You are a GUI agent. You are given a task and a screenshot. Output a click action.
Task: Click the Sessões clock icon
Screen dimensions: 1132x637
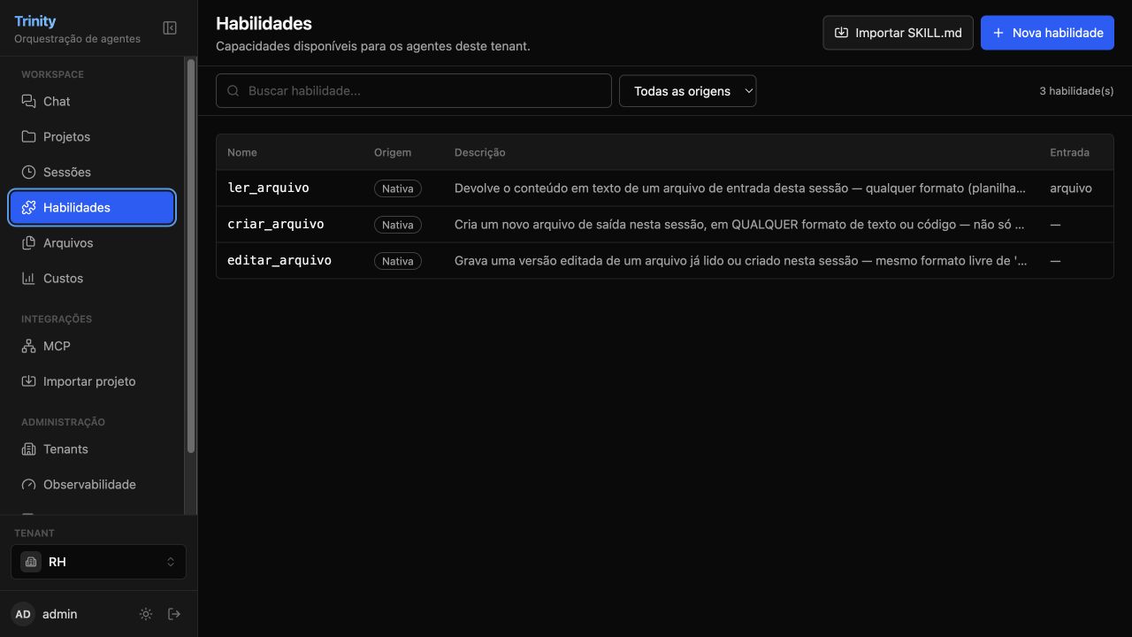tap(28, 172)
